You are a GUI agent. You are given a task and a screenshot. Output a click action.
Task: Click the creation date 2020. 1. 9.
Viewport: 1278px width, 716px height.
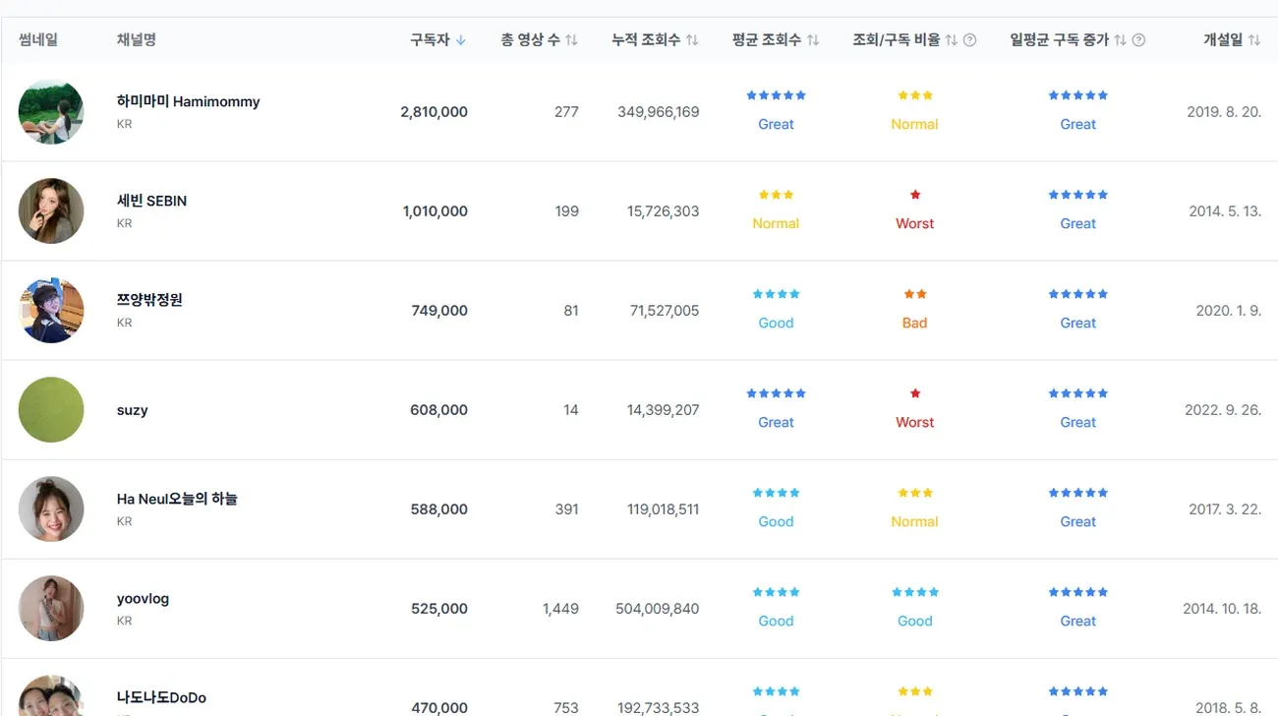click(x=1229, y=311)
